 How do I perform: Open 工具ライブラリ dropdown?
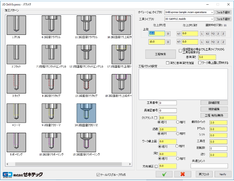point(212,19)
